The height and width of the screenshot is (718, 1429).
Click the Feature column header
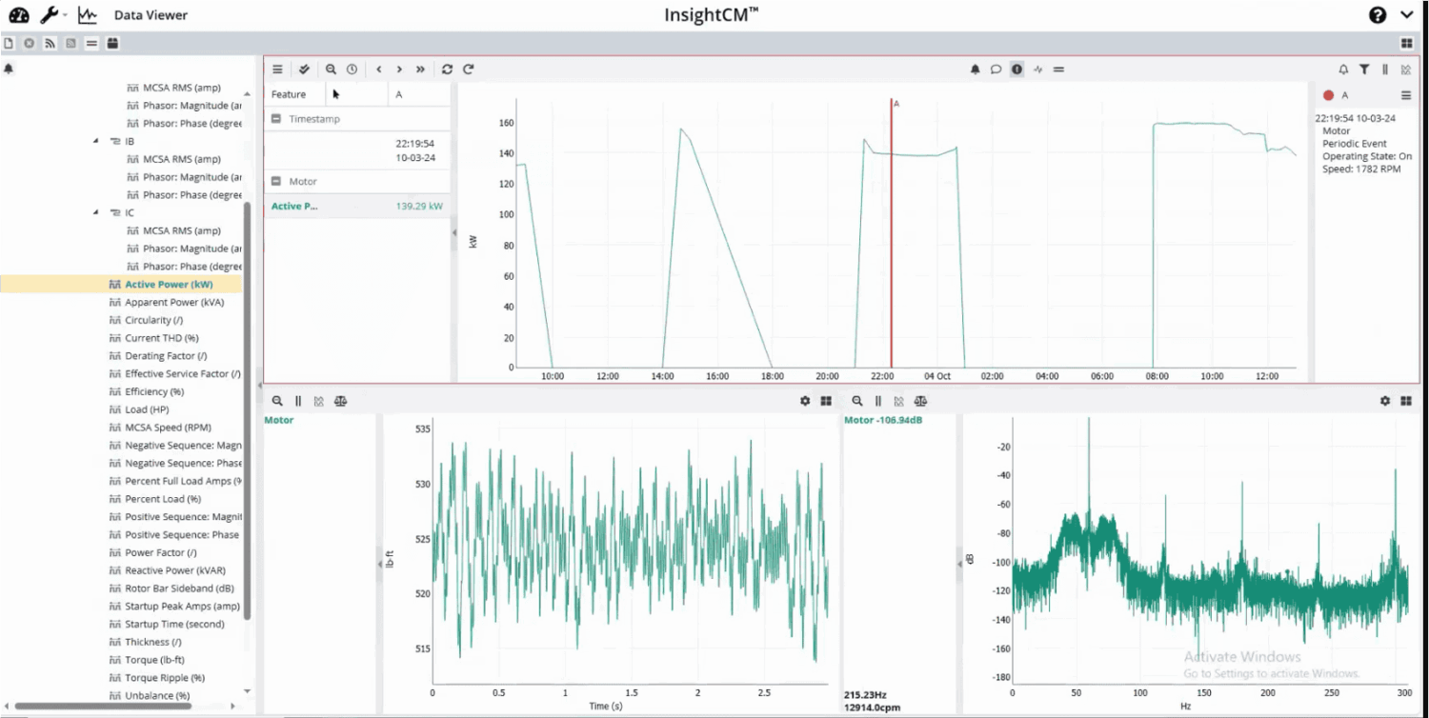[x=289, y=94]
